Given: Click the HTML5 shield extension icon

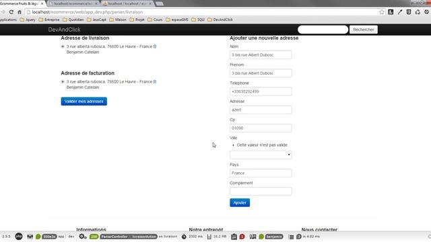Looking at the screenshot, I should 409,12.
